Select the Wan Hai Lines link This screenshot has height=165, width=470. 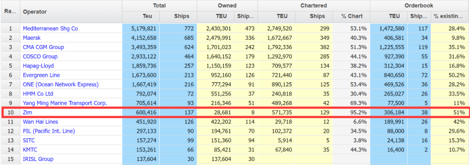pos(40,122)
